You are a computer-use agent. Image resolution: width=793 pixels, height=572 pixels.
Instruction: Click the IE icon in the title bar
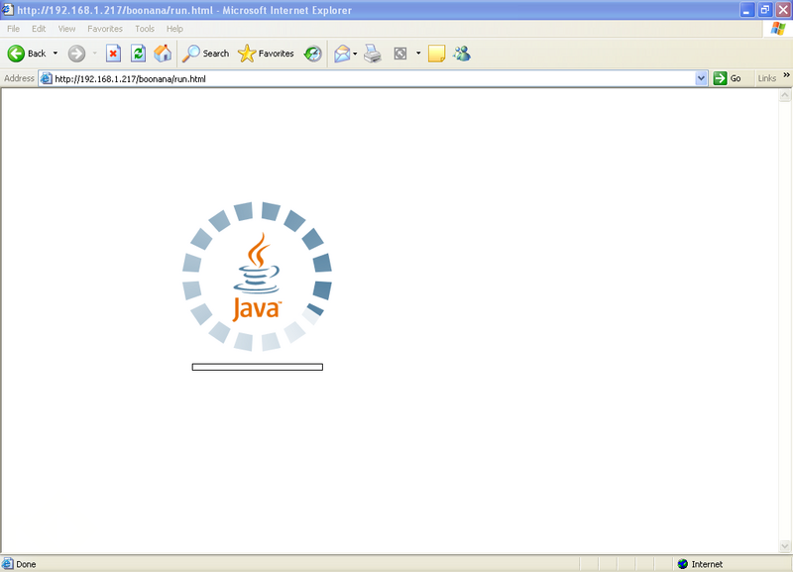[8, 10]
